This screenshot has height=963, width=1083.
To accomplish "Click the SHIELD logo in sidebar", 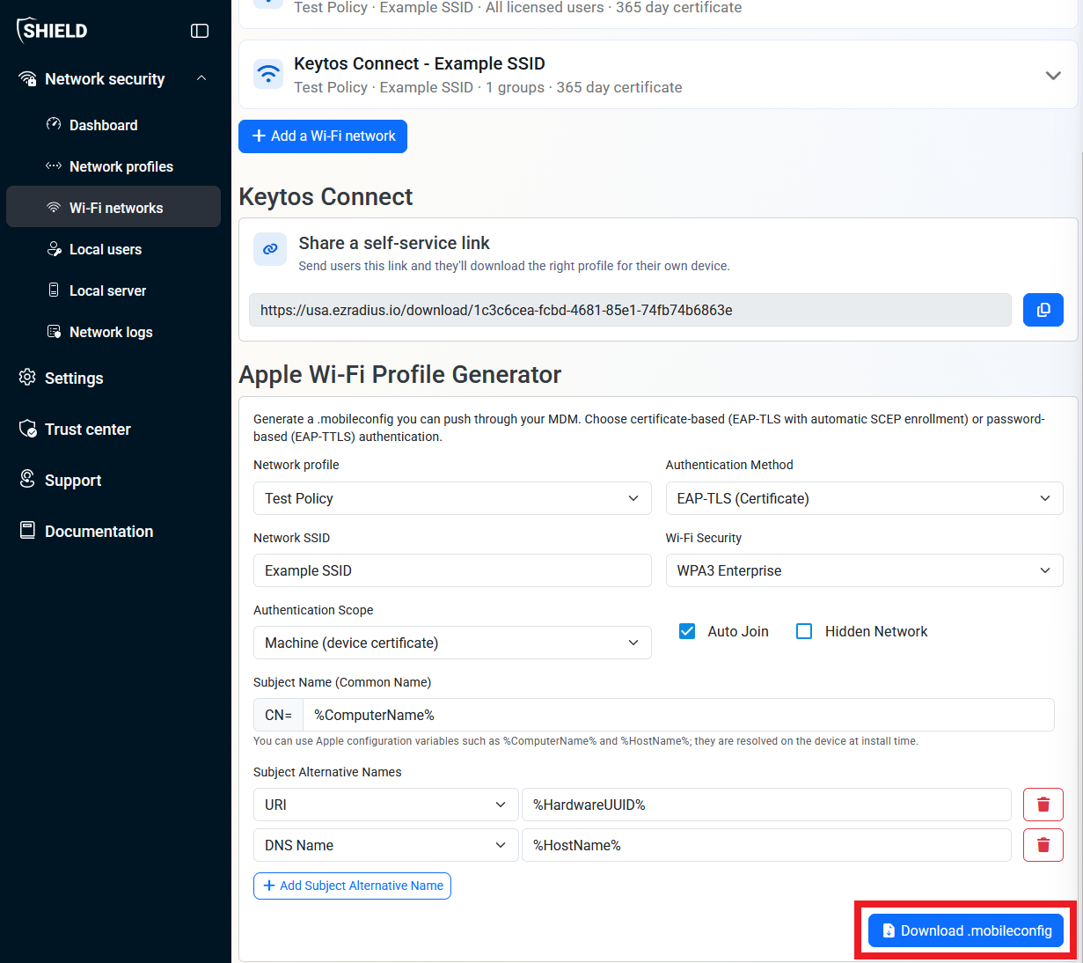I will tap(52, 30).
